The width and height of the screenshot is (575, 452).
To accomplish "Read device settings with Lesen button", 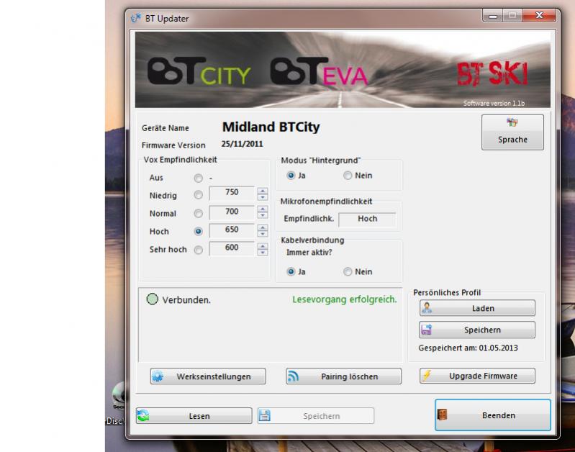I will coord(194,416).
